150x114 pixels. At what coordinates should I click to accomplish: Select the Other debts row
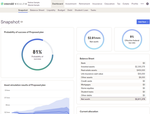tap(113, 95)
